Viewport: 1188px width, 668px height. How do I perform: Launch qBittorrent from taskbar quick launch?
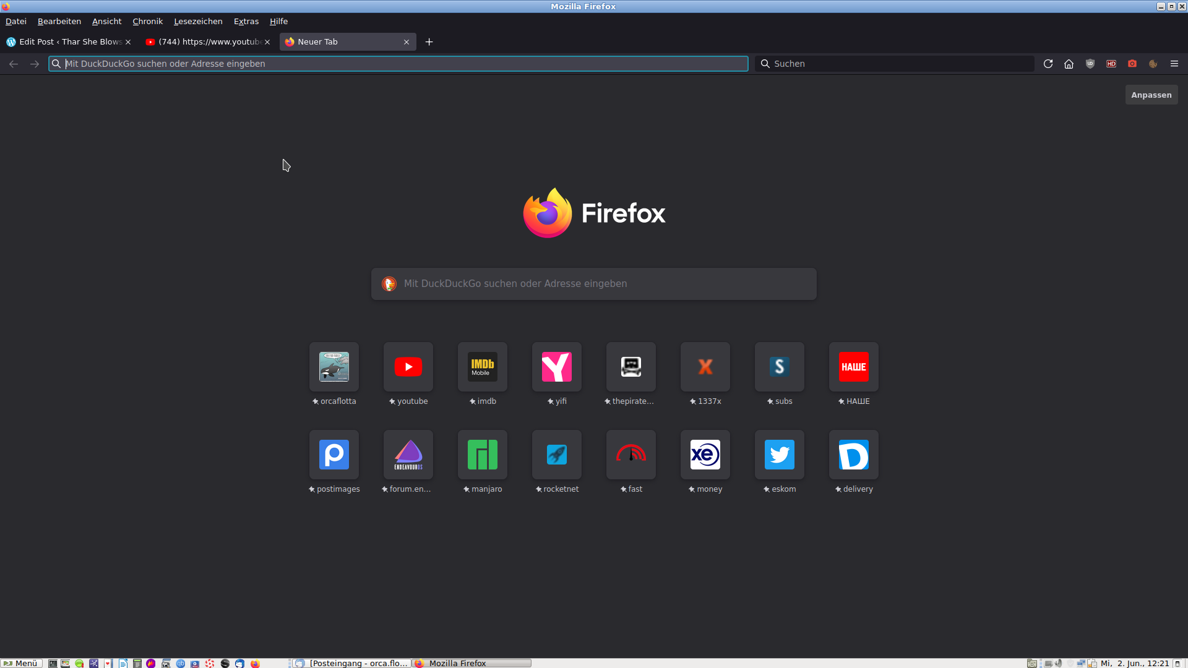pyautogui.click(x=181, y=664)
